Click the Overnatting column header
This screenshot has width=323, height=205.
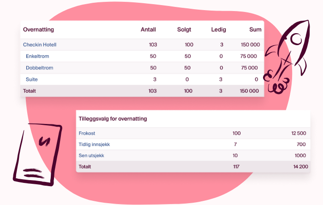coord(38,29)
